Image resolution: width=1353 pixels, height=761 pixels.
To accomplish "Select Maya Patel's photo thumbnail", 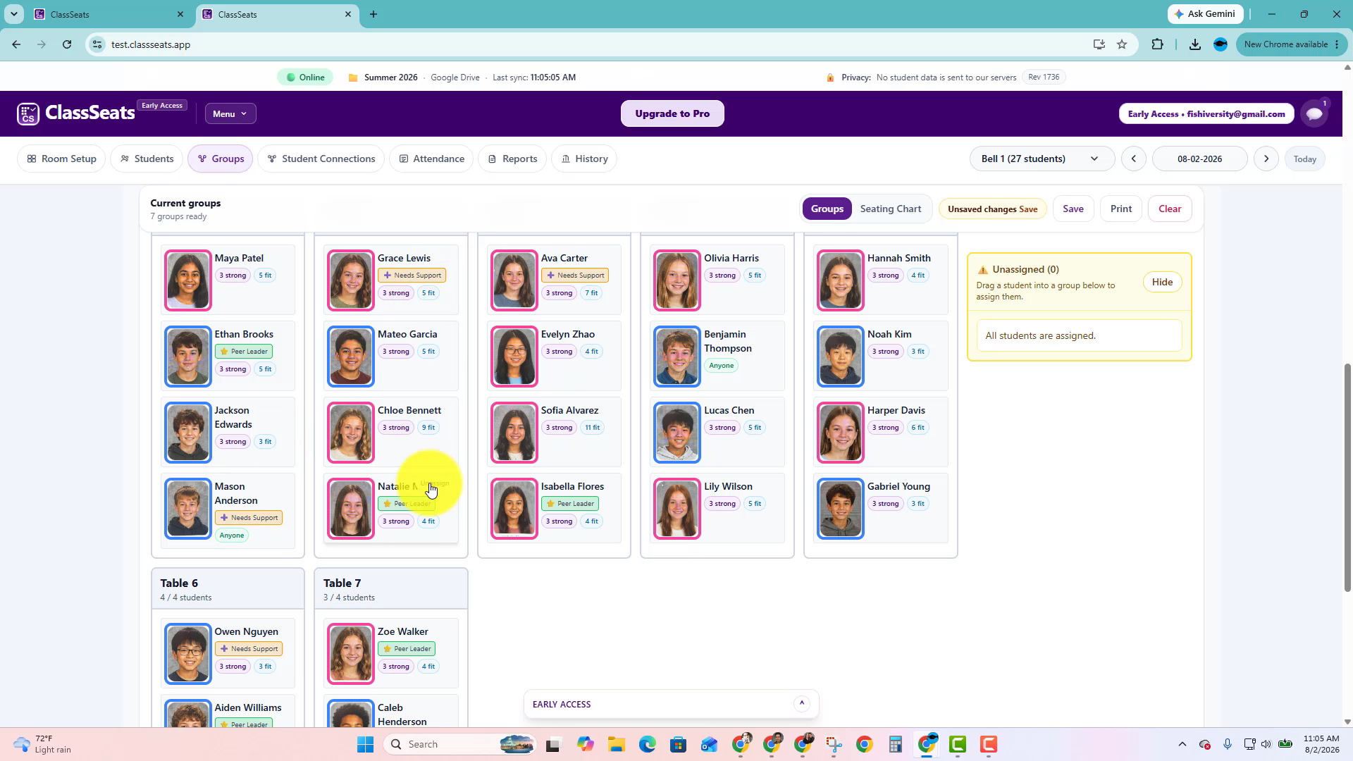I will 188,280.
